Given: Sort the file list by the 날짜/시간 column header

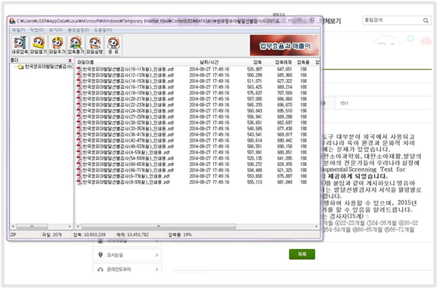Looking at the screenshot, I should coord(209,62).
